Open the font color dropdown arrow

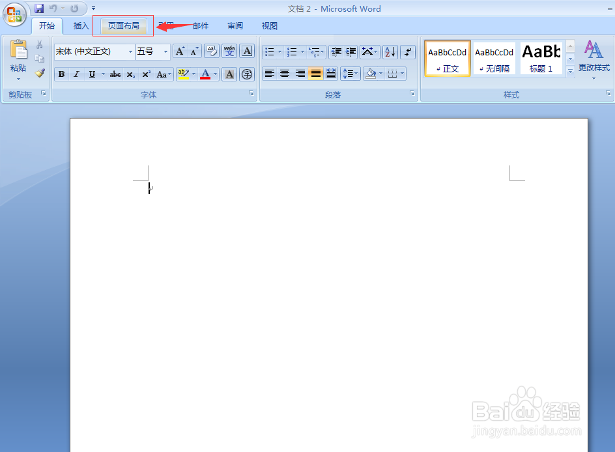(216, 74)
